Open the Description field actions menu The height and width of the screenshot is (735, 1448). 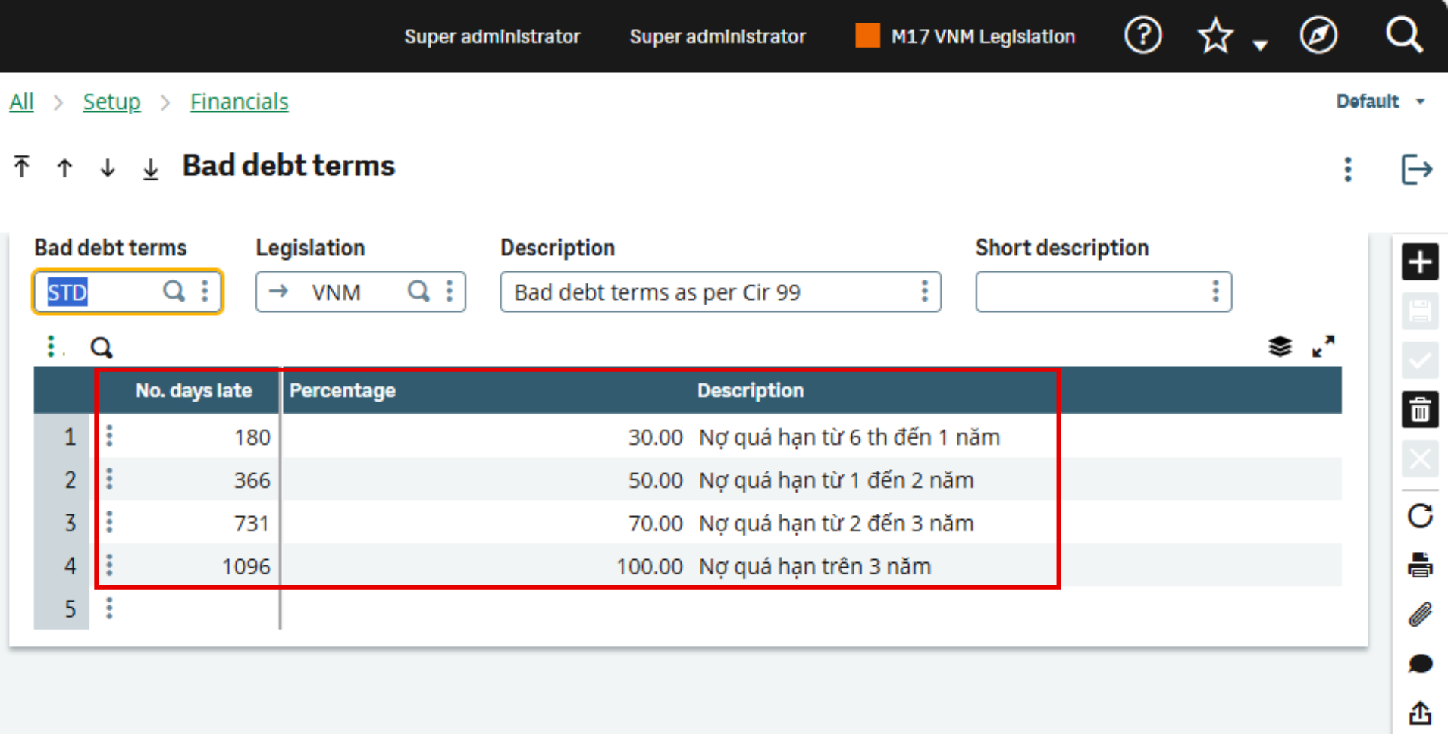(x=924, y=292)
